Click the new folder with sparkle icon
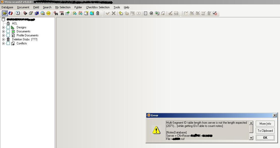This screenshot has height=148, width=280. point(121,13)
